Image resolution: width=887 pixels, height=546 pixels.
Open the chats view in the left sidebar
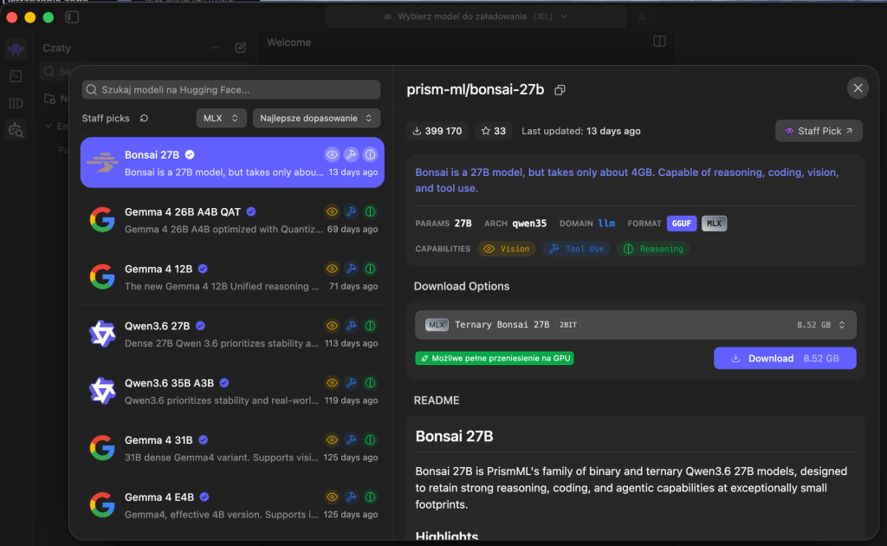tap(16, 49)
